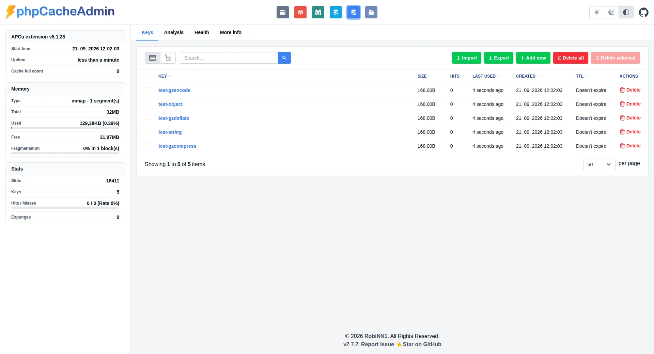
Task: Open the GitHub repository icon
Action: point(643,12)
